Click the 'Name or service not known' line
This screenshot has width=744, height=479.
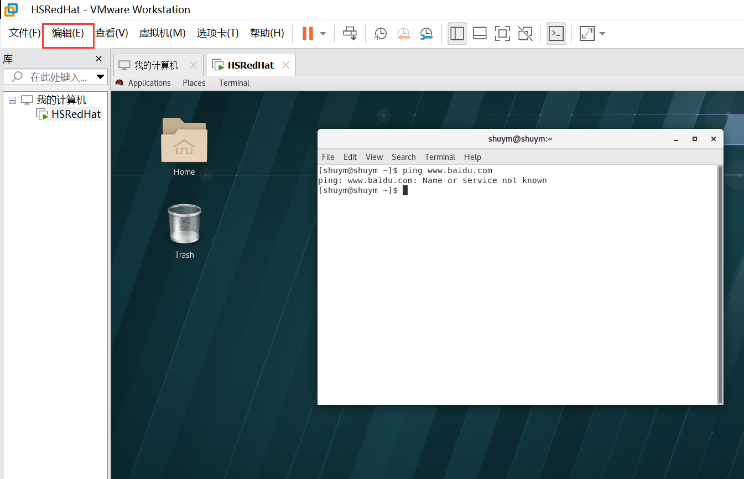tap(432, 180)
